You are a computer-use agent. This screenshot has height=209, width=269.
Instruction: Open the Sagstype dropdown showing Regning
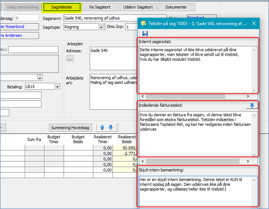tap(101, 27)
